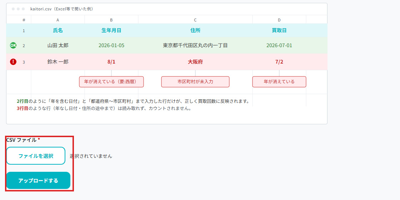Click the # row number column header

[24, 20]
